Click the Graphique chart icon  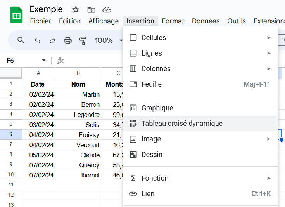coord(133,108)
